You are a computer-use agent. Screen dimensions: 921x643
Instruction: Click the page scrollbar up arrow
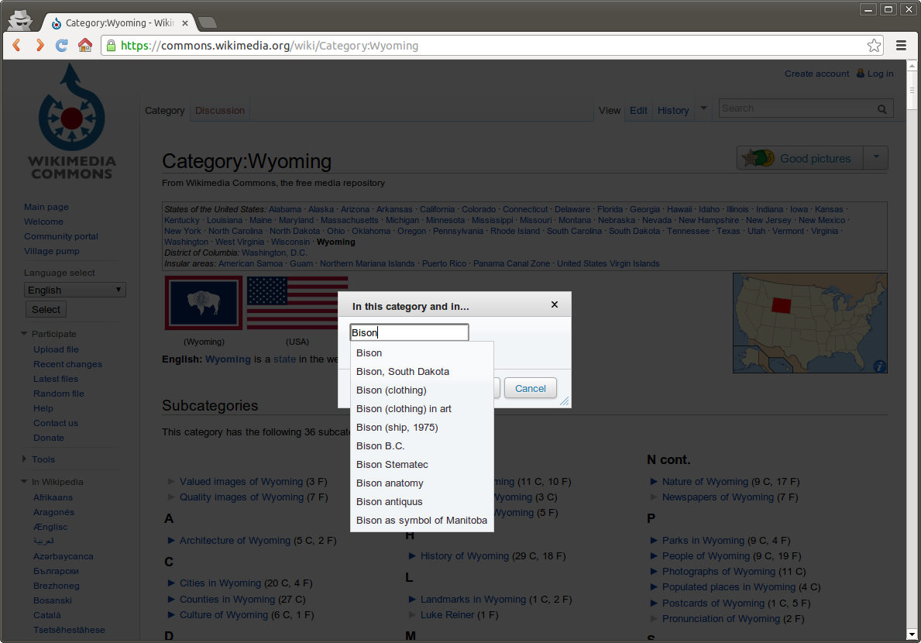912,66
